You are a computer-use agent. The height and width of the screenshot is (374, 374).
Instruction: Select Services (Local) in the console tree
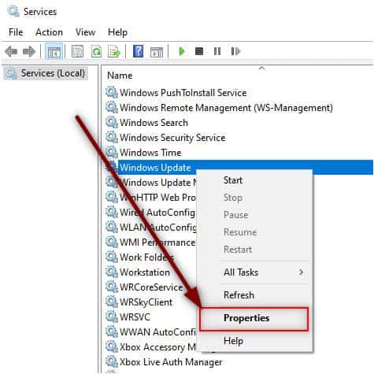point(46,73)
